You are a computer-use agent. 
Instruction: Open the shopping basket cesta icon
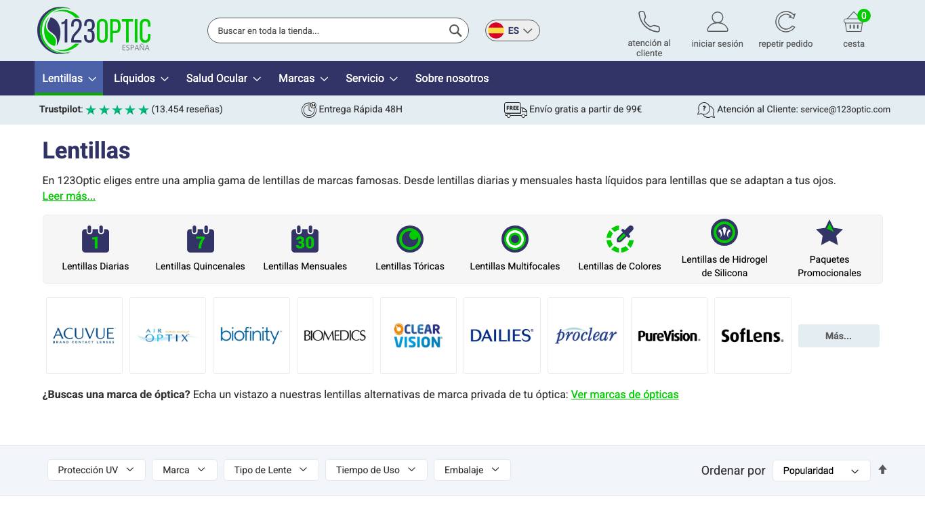click(854, 22)
